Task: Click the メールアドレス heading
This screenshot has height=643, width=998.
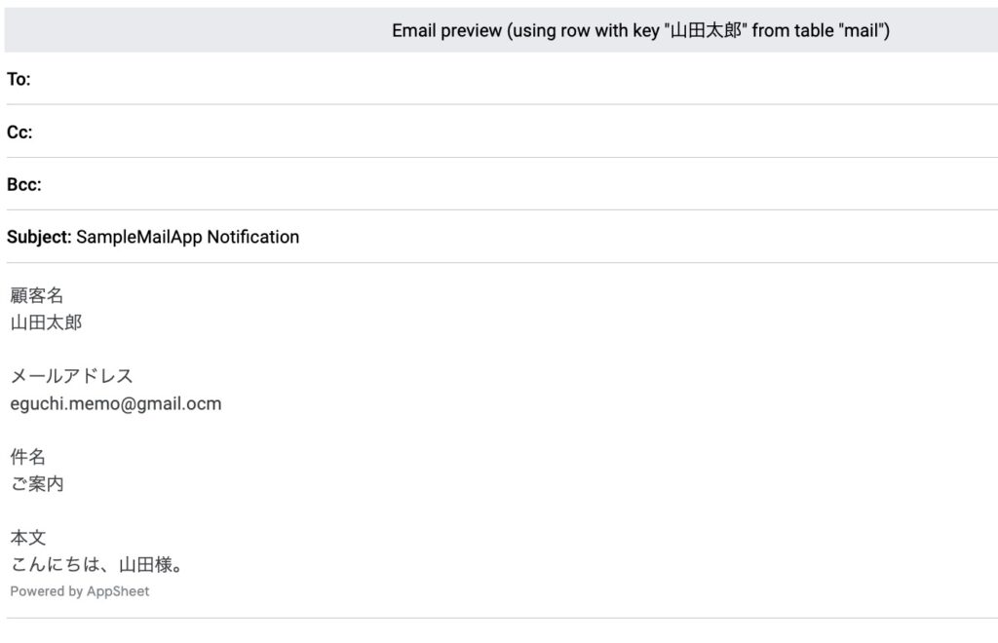Action: (72, 376)
